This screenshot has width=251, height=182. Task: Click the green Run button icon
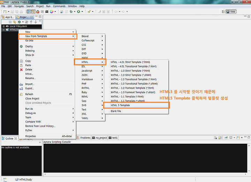point(78,11)
